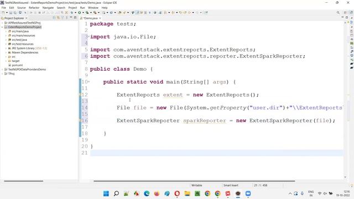Open the Run configurations dropdown arrow
354x199 pixels.
pyautogui.click(x=83, y=13)
